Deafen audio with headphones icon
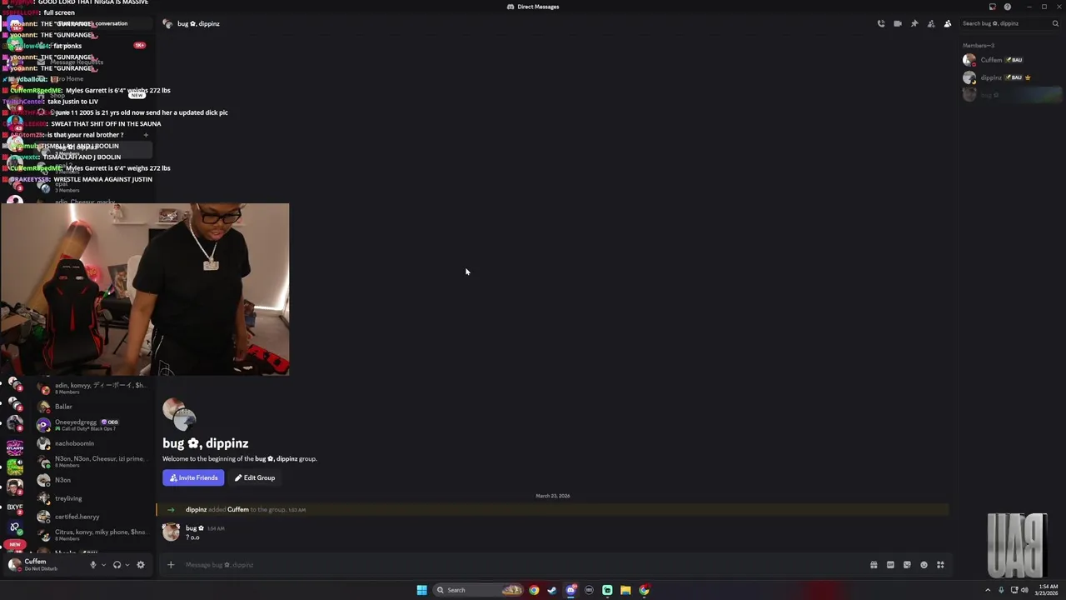 (117, 565)
